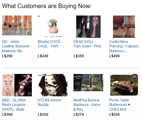Visit the DEAD DOLL Tish Gown Pink link

(x=88, y=44)
